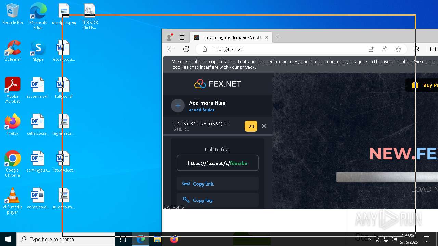Open the Firefox desktop shortcut

(x=13, y=125)
